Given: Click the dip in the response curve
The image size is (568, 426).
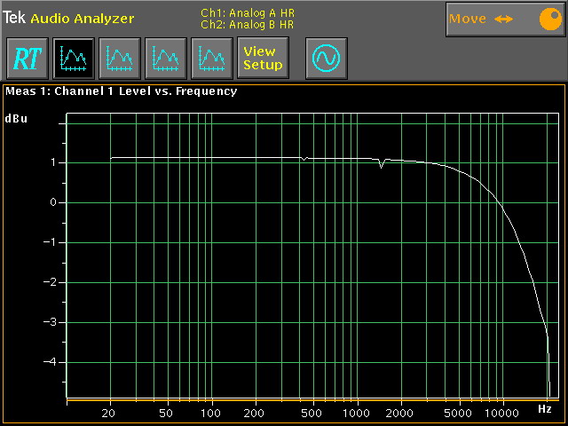Looking at the screenshot, I should 382,165.
